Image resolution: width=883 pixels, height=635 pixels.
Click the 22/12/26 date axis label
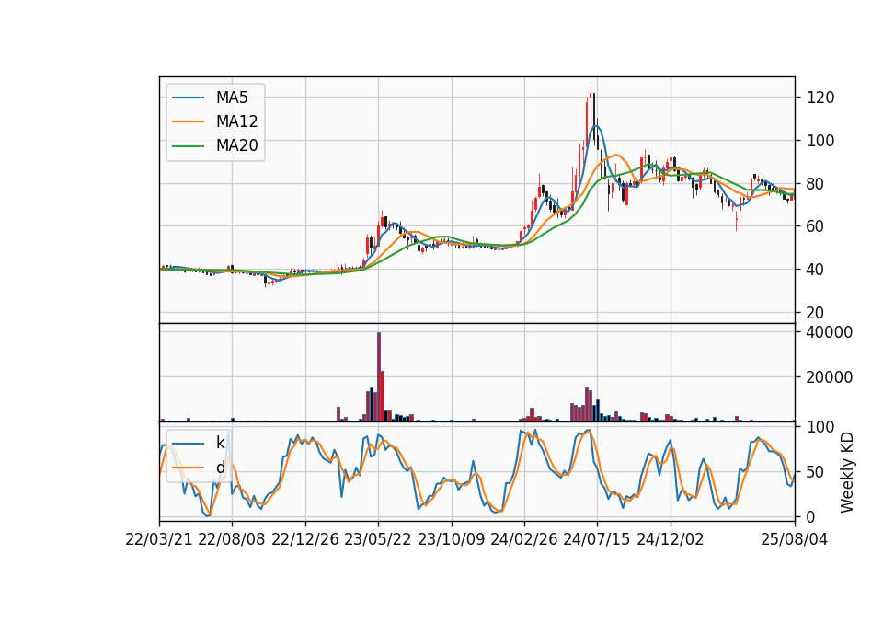pos(305,539)
